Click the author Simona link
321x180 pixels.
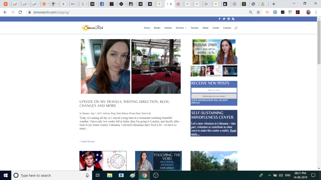coord(86,113)
